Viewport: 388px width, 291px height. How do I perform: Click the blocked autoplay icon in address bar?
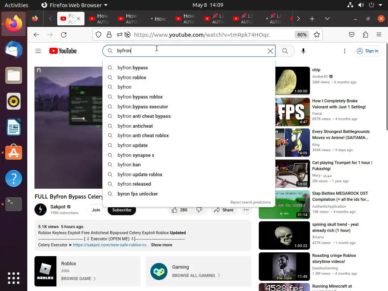[127, 34]
